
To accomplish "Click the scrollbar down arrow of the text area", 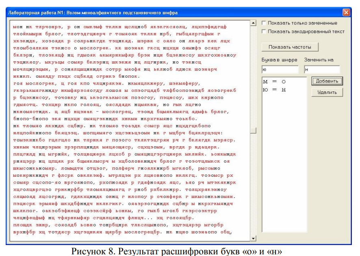I will point(254,239).
